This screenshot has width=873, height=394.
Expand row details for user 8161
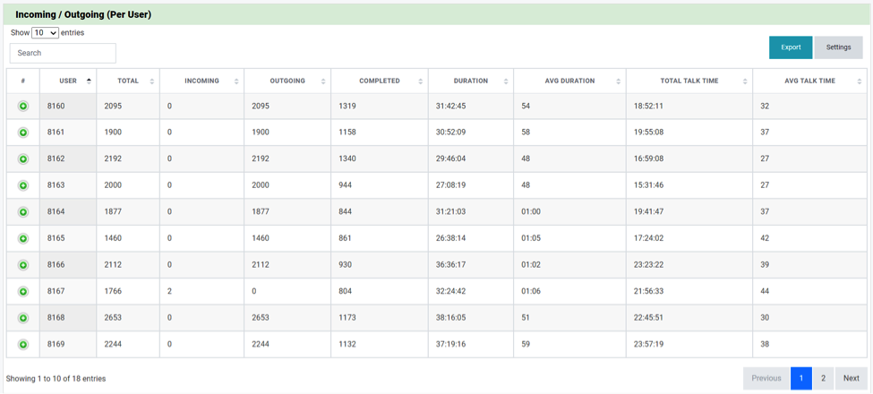pos(23,133)
